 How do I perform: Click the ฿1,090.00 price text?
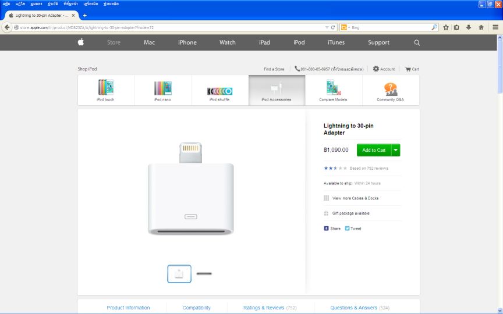tap(336, 149)
